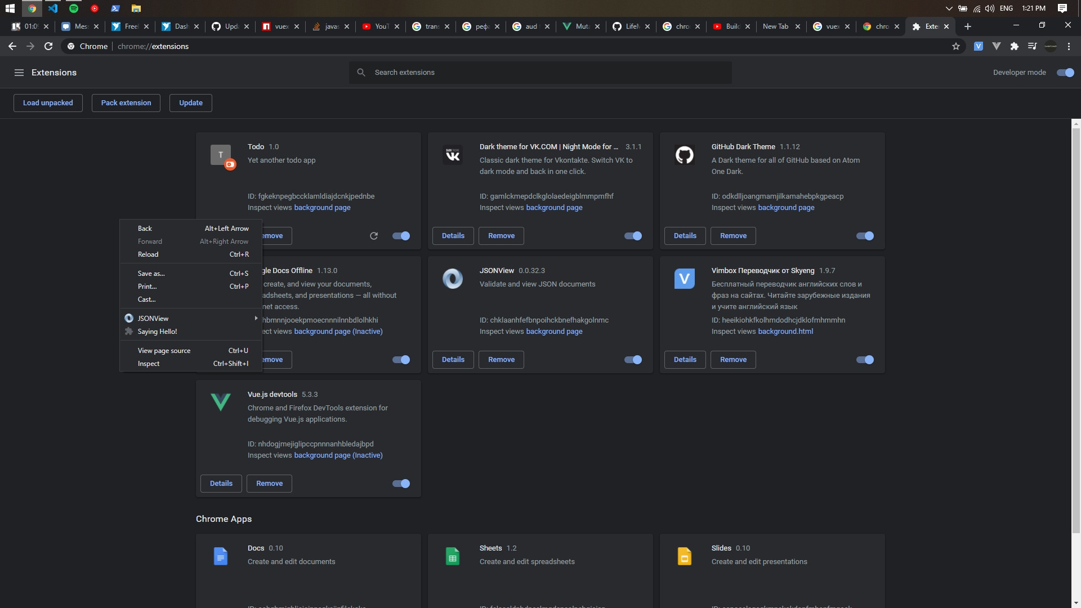Disable the Google Docs Offline toggle

pos(401,360)
